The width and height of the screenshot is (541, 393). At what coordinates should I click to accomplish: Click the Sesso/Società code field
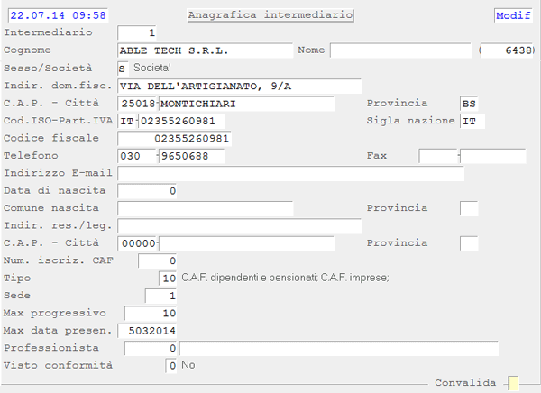pos(123,69)
